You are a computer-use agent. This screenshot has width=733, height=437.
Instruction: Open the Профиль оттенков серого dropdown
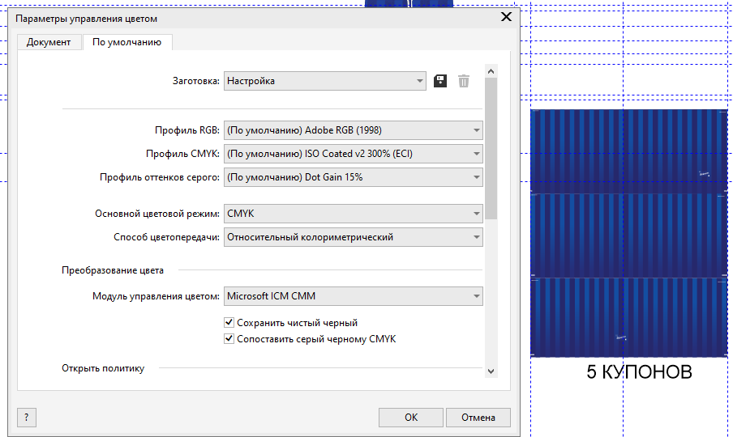coord(353,177)
